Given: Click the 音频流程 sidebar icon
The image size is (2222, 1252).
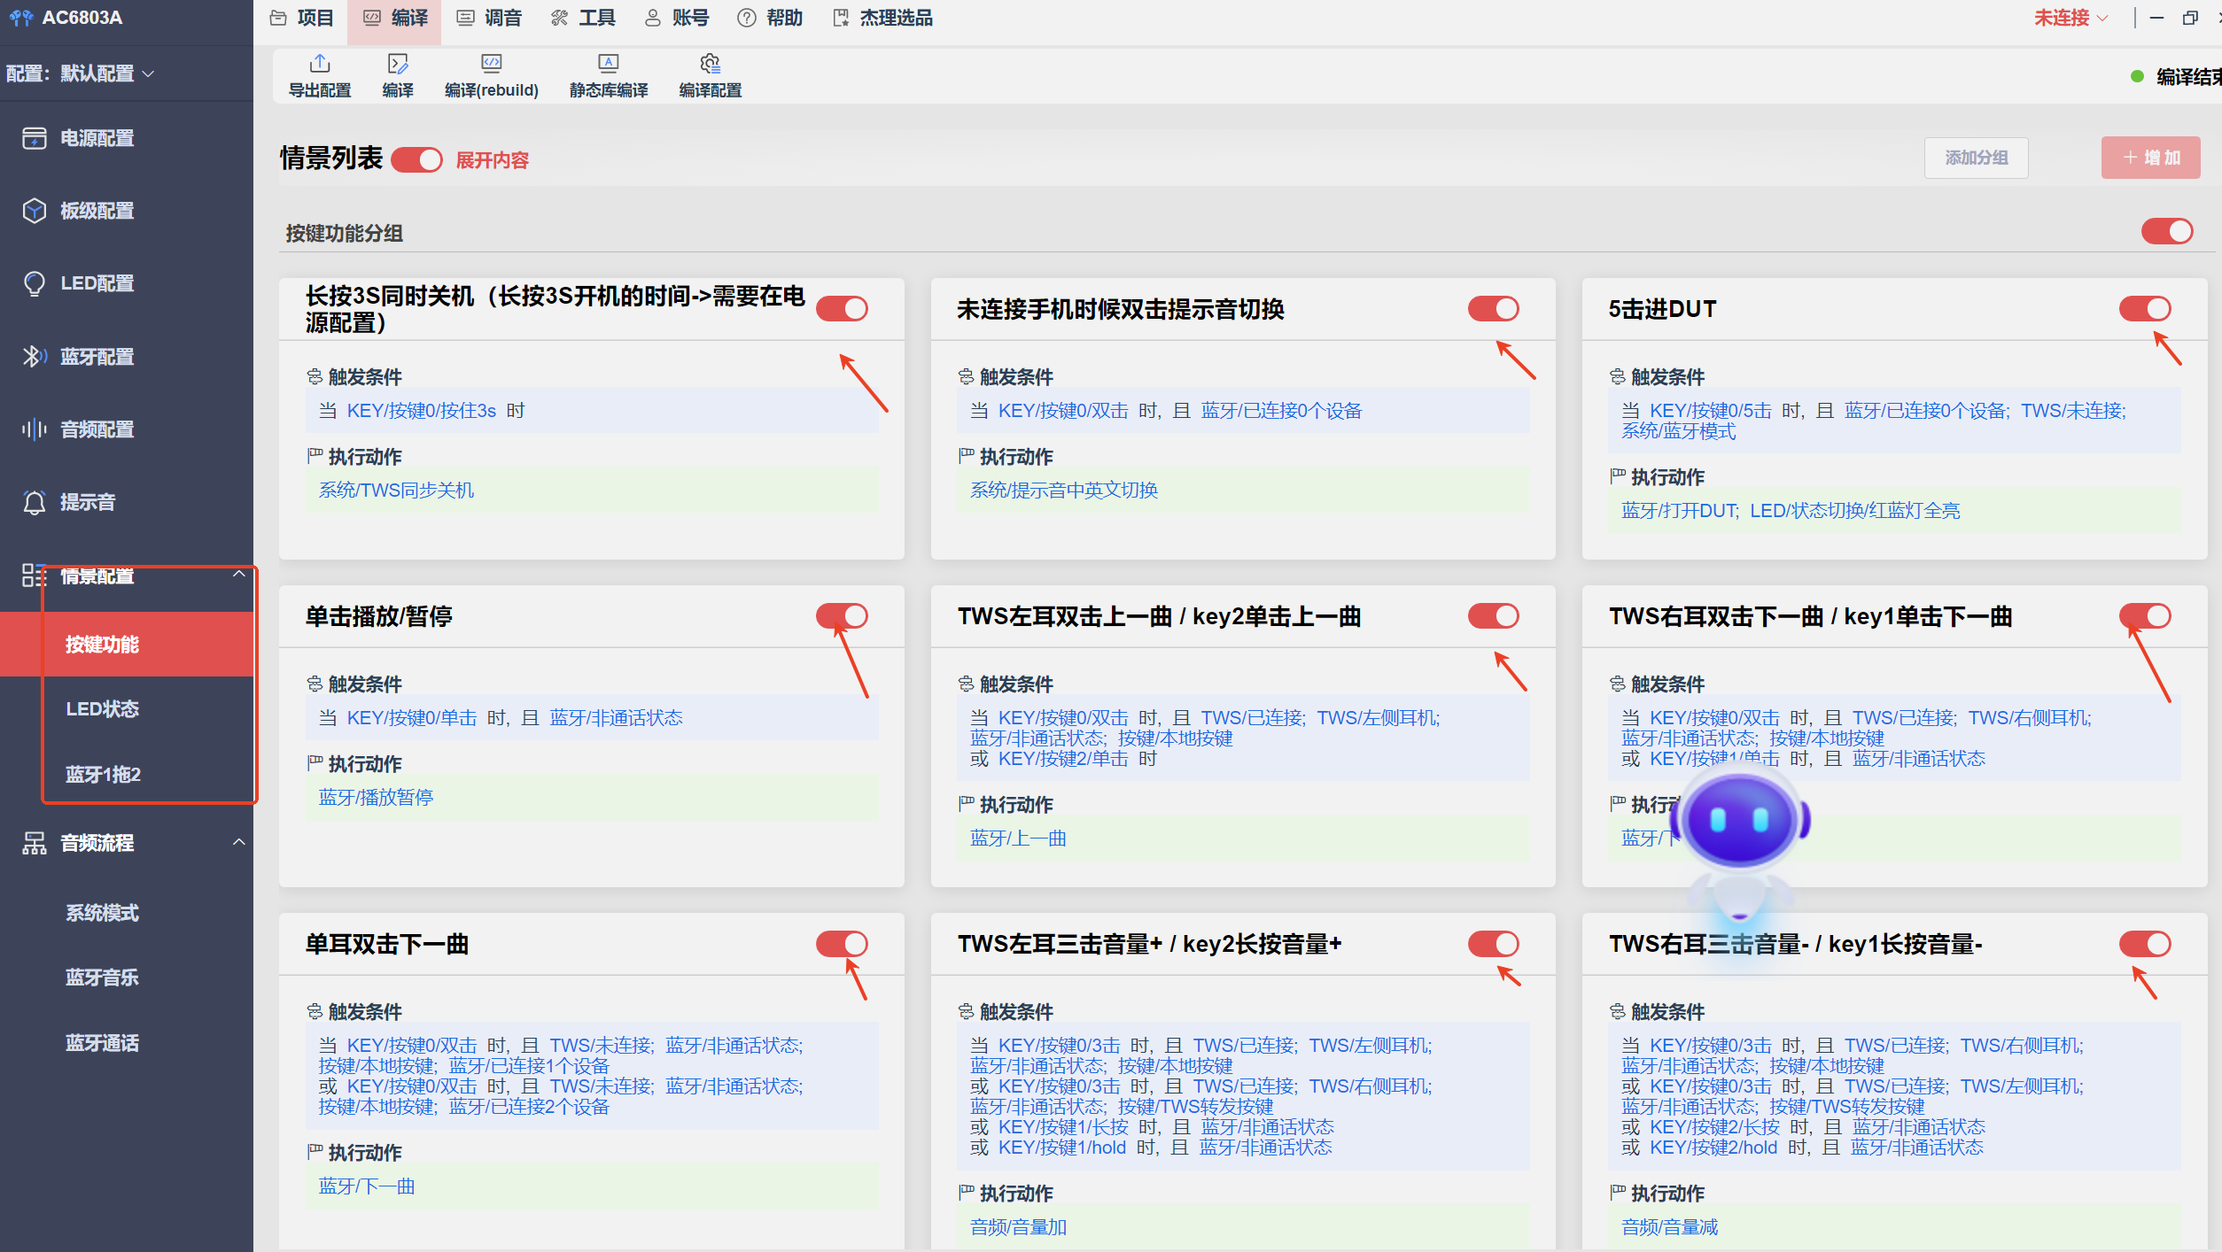Looking at the screenshot, I should tap(34, 843).
